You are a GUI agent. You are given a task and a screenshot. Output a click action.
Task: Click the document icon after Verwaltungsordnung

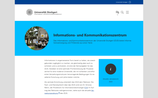(59, 93)
